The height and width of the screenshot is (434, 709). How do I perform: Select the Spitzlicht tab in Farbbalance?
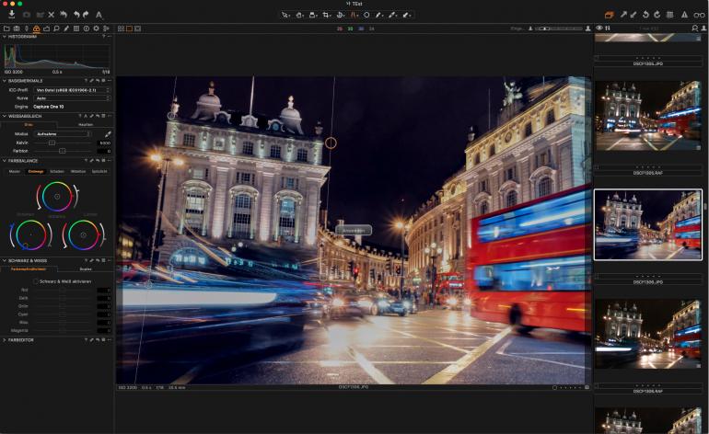(99, 172)
